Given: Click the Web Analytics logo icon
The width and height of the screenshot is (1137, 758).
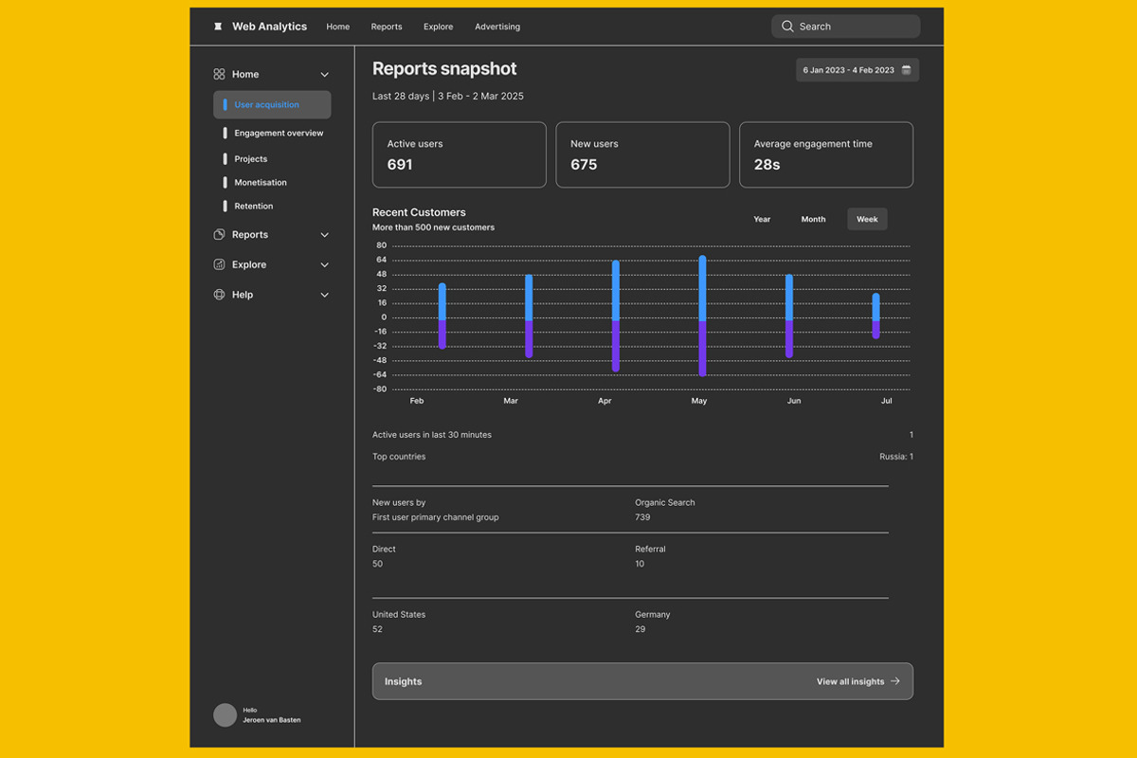Looking at the screenshot, I should [218, 27].
